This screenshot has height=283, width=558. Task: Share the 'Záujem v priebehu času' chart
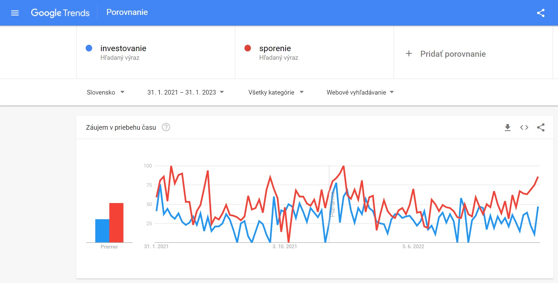click(x=541, y=127)
